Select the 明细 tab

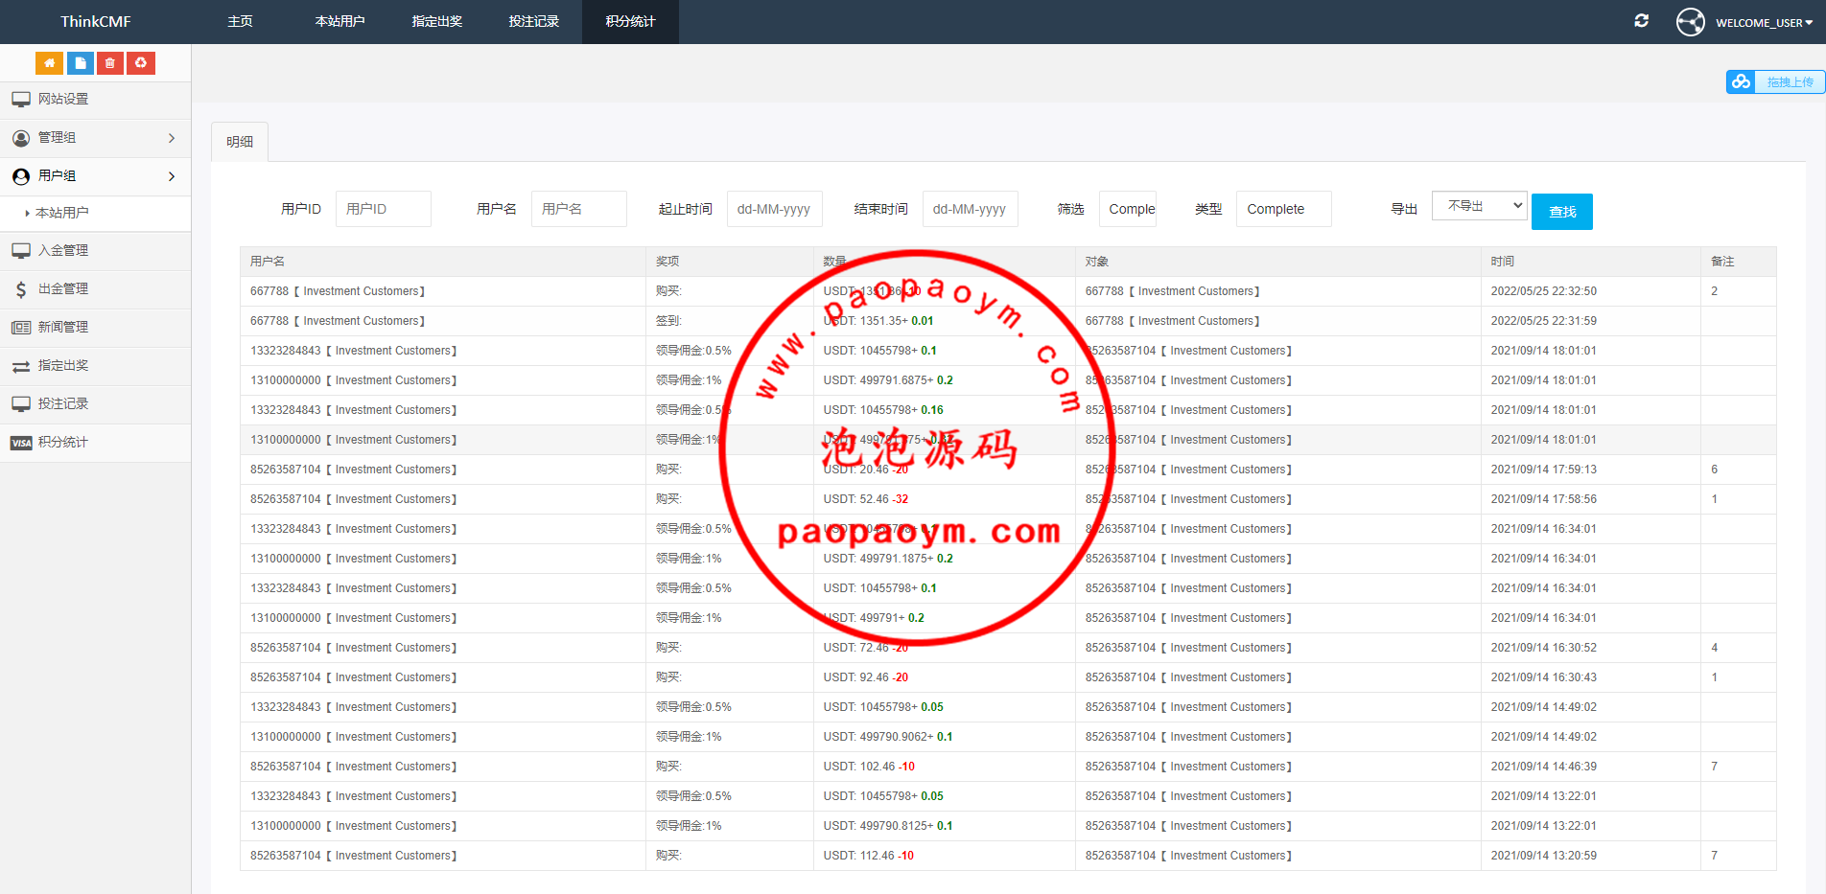click(240, 142)
